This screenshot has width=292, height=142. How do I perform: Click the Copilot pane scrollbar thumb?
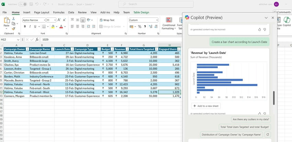click(x=274, y=98)
